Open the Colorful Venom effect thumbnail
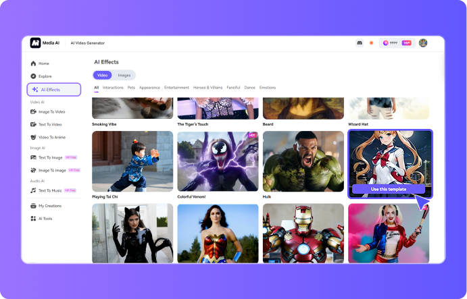 [x=218, y=161]
